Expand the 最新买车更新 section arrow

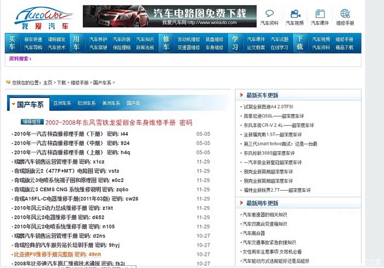[x=241, y=95]
